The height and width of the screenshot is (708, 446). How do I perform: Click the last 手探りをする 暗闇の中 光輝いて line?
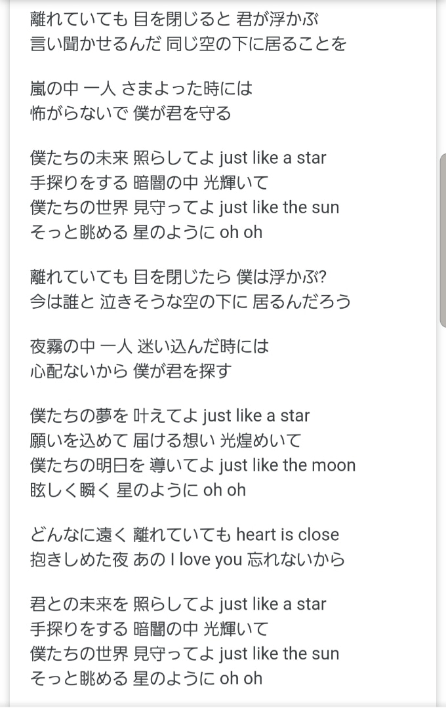[x=150, y=629]
